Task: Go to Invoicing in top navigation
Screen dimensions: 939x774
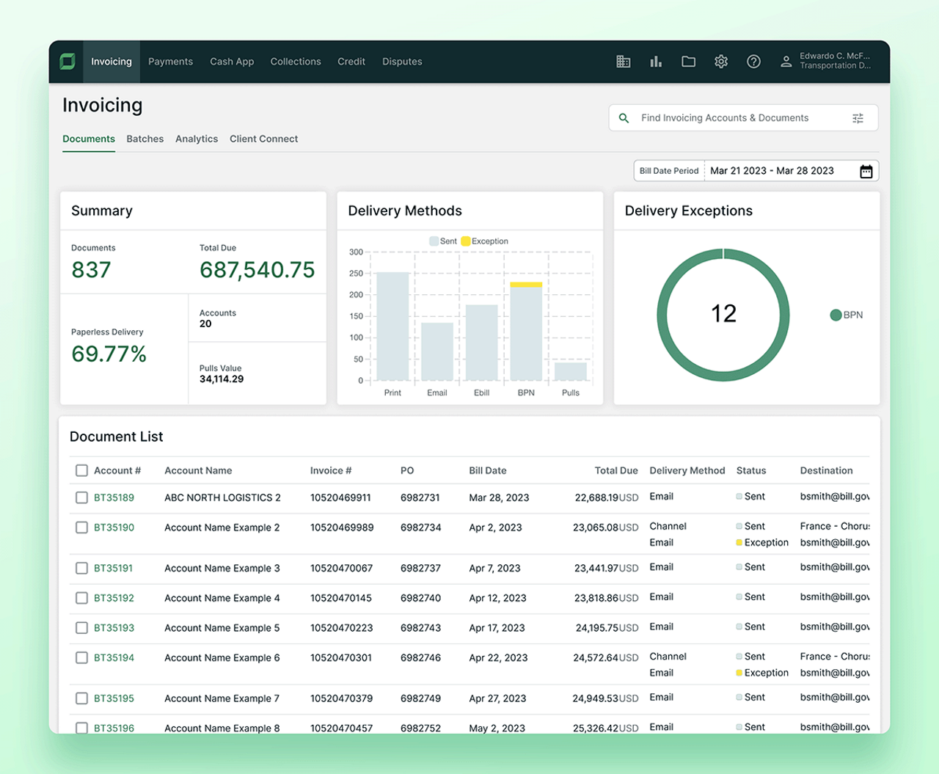Action: [x=112, y=62]
